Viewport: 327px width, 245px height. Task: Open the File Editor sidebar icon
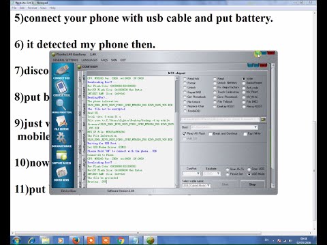[61, 123]
